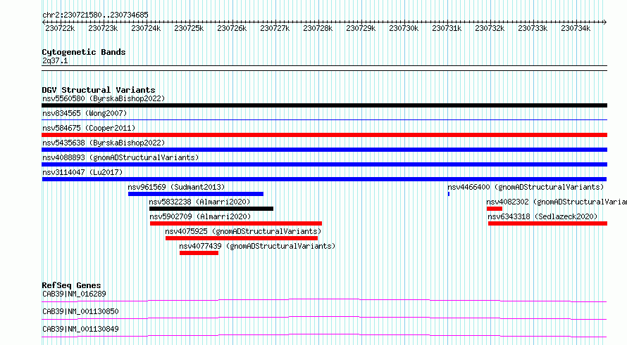
Task: Click the magenta CAB39|NM_001130849 gene line
Action: 324,335
